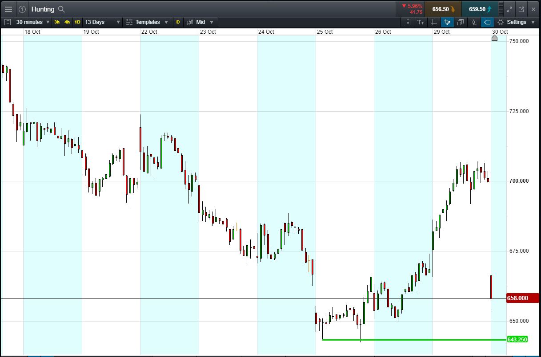Click the 18 Oct date label

tap(32, 32)
